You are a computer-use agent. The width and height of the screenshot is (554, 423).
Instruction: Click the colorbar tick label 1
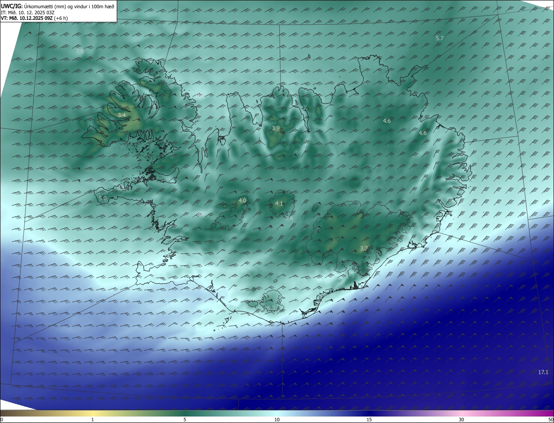pos(93,420)
